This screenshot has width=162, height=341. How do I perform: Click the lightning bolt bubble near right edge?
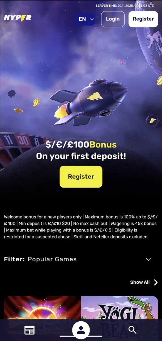pyautogui.click(x=152, y=120)
